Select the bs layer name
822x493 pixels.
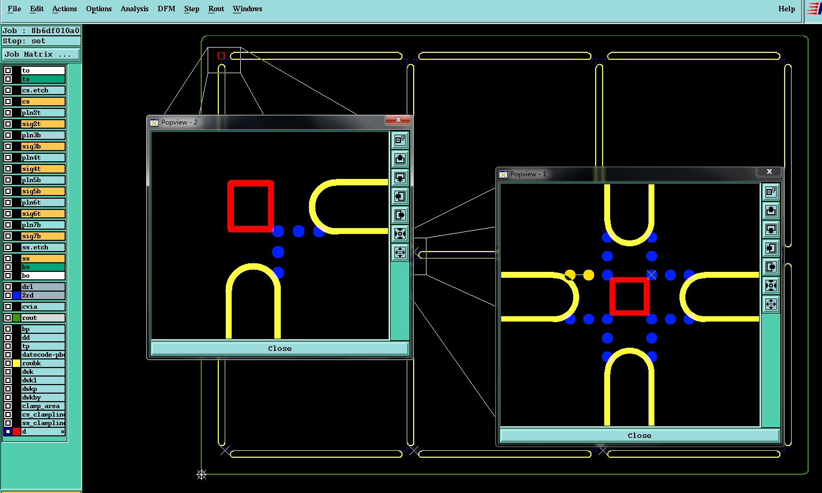(43, 267)
